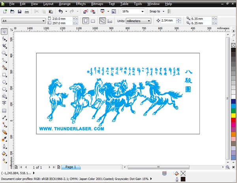Select the Dimension tool

[x=4, y=118]
